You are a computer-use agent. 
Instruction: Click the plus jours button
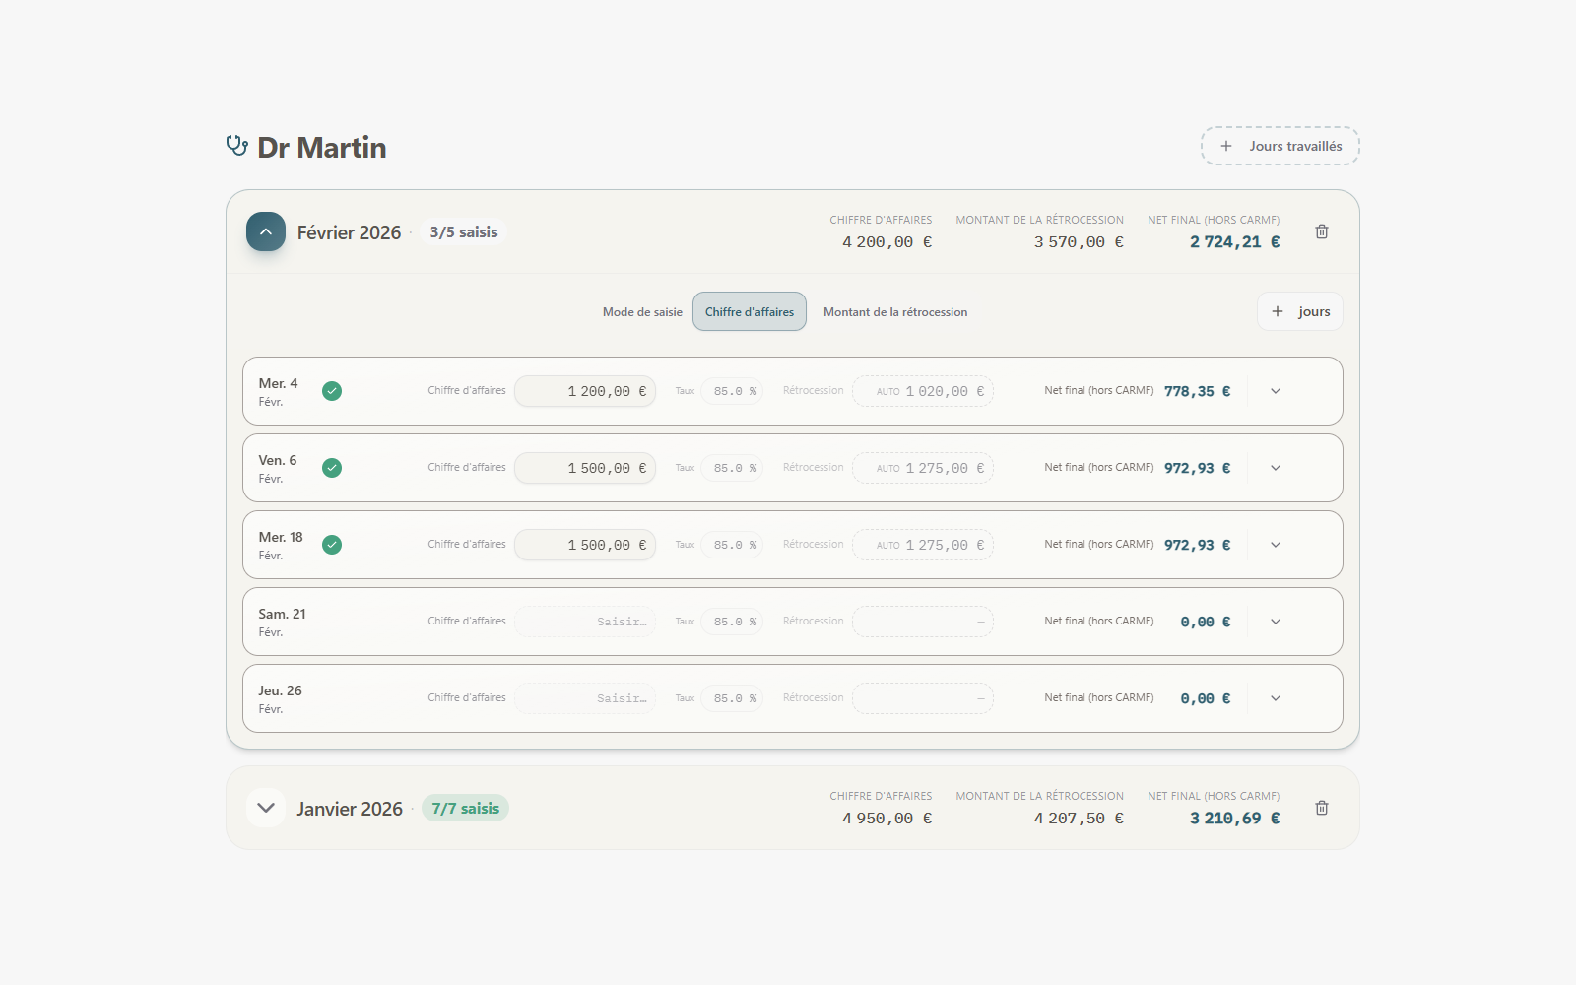1299,311
